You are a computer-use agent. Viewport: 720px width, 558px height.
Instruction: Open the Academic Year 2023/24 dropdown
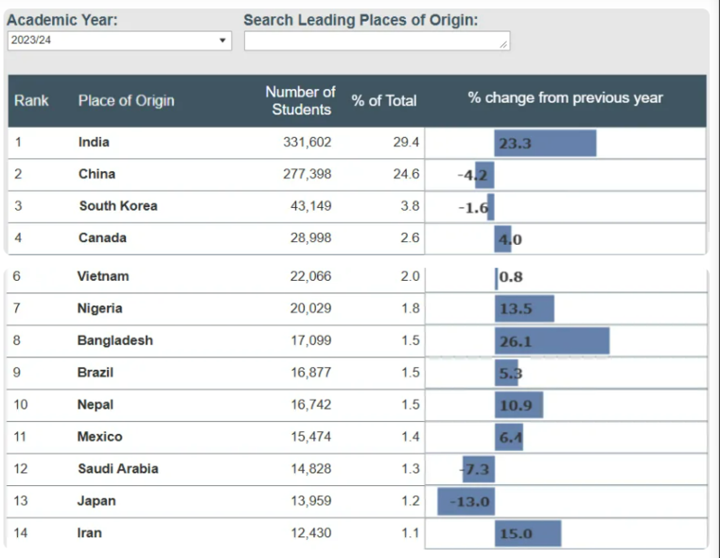119,40
